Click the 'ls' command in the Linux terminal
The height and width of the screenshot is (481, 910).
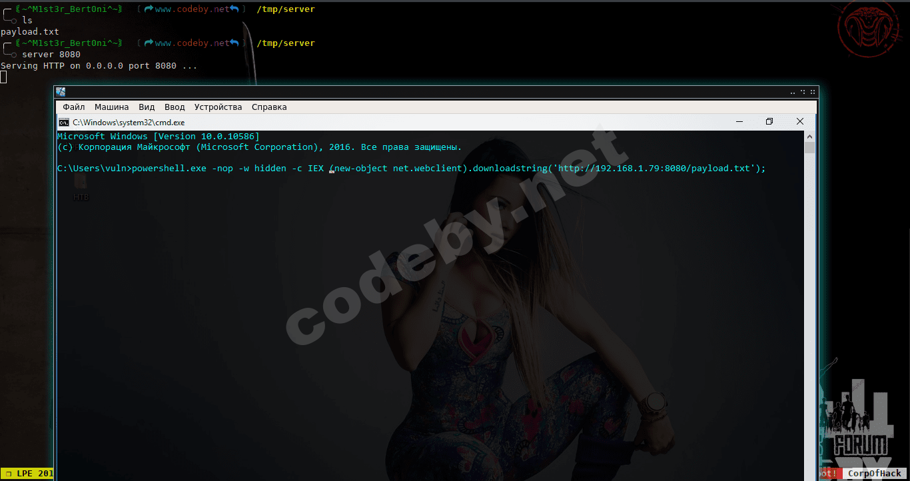(x=27, y=21)
